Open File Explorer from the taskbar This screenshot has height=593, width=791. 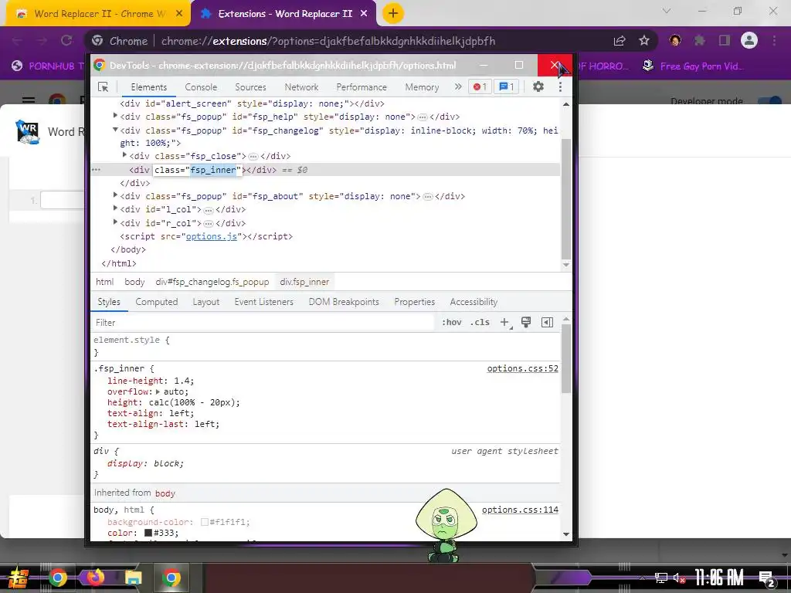(133, 578)
